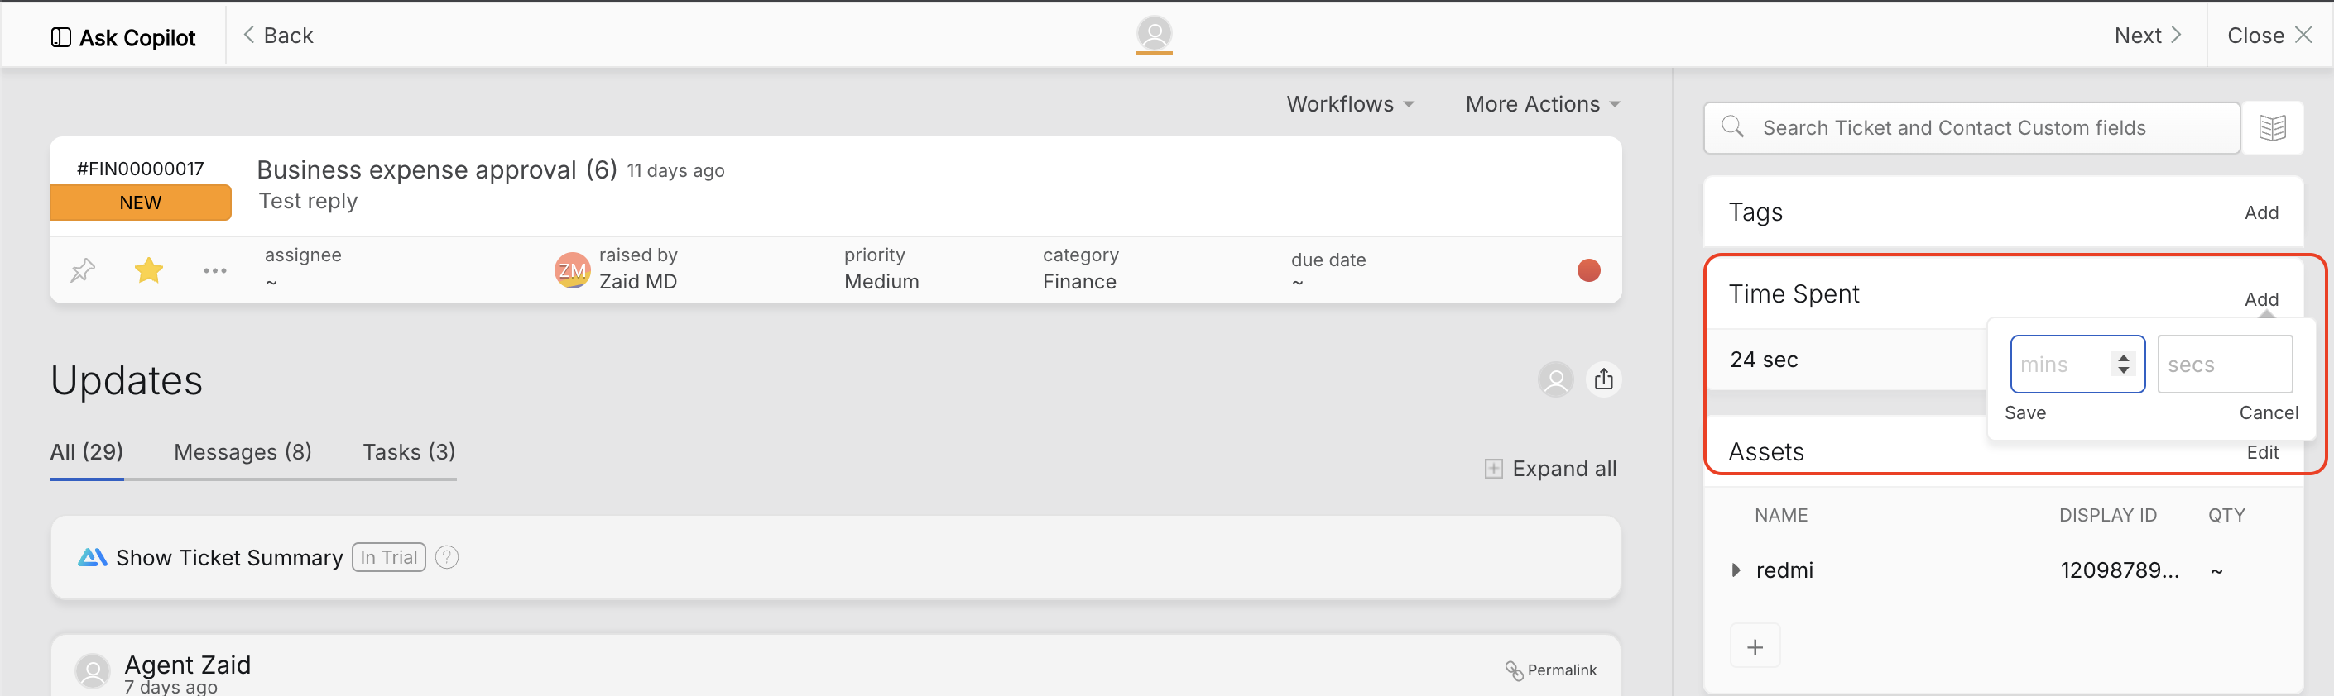Click the custom fields search box
This screenshot has width=2334, height=696.
pos(1971,127)
